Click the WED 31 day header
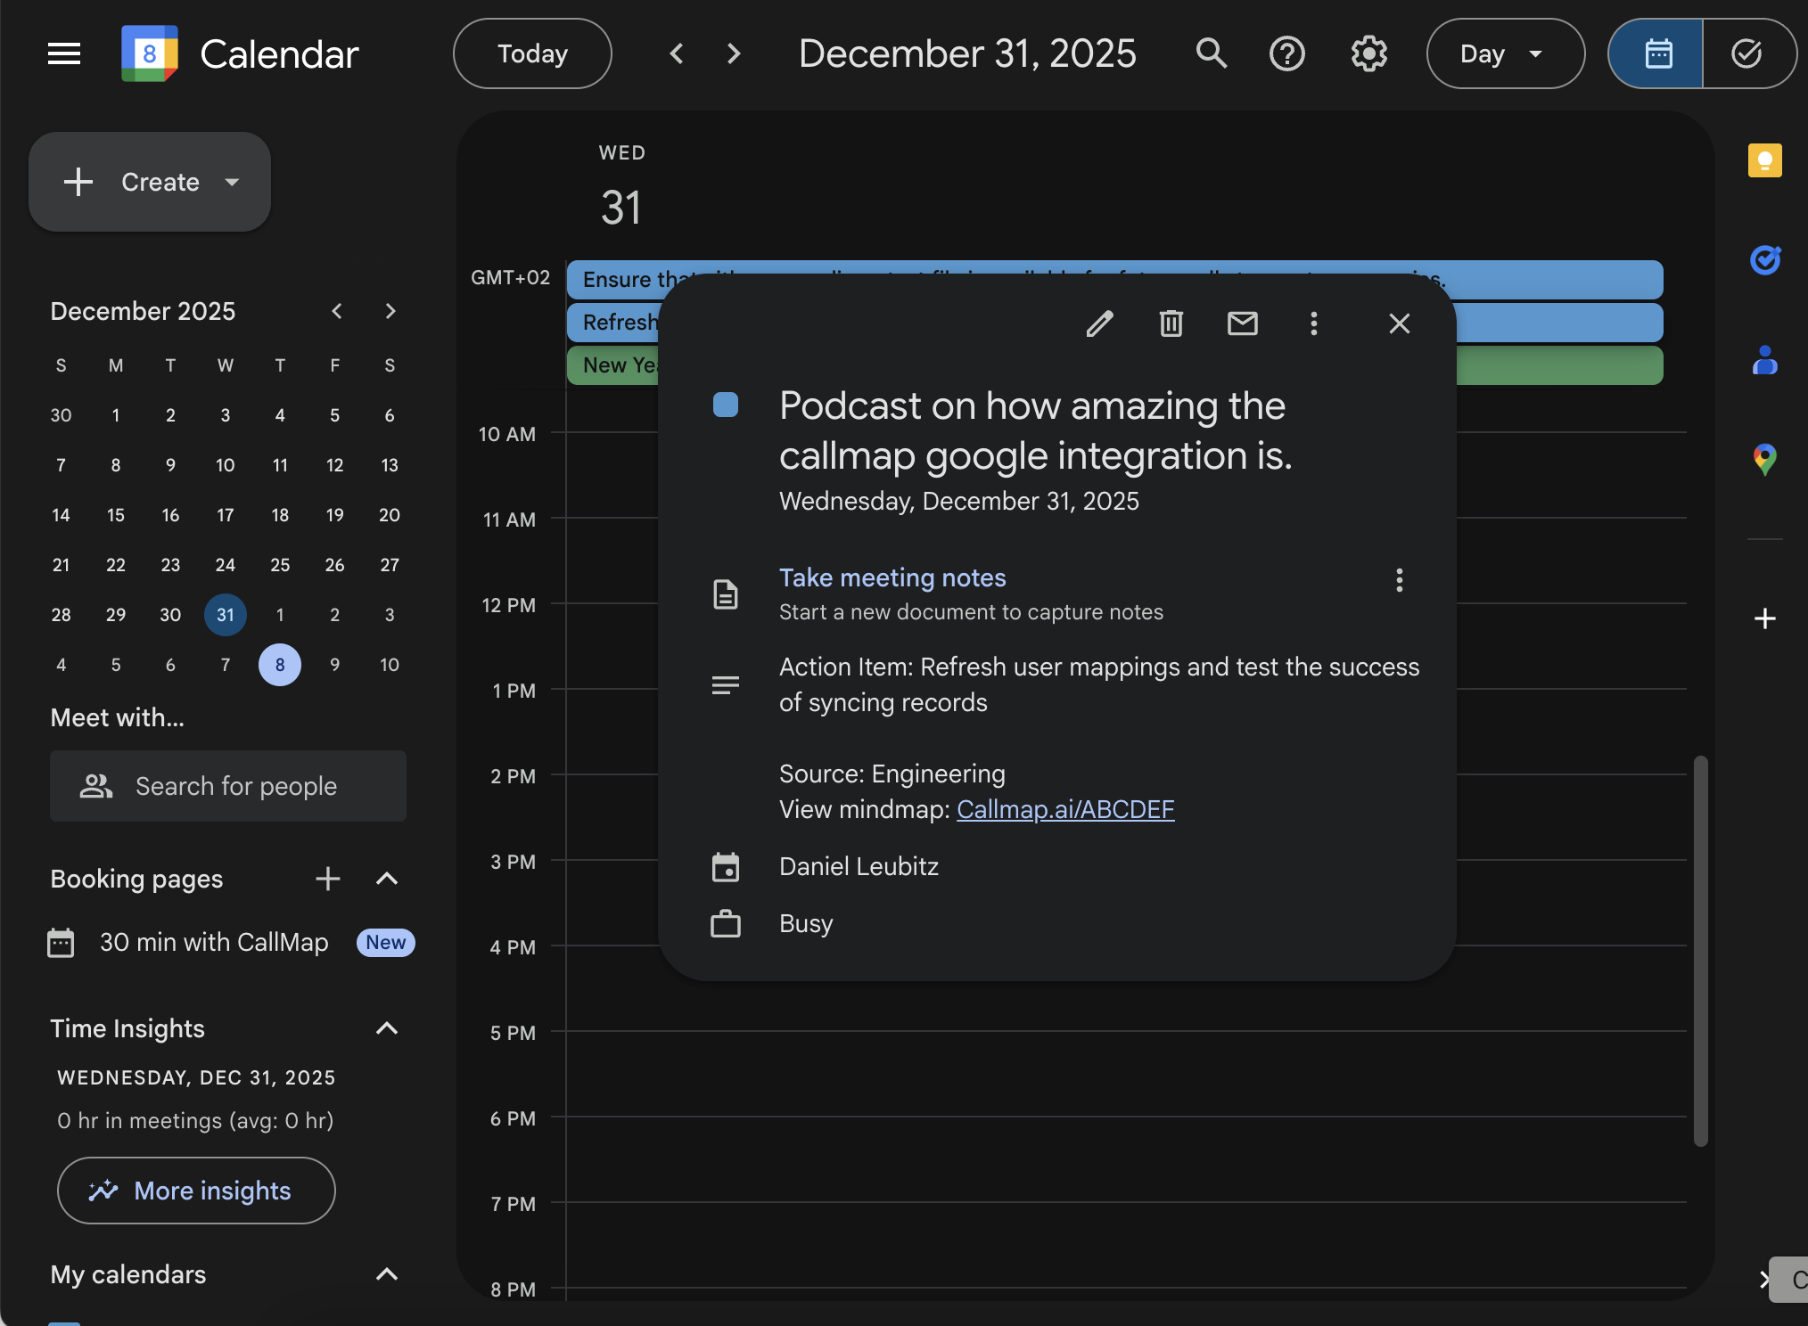 [621, 187]
